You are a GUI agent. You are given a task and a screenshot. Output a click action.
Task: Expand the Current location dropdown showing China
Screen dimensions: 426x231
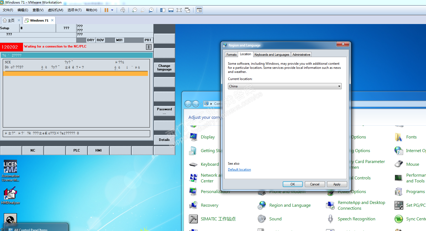coord(285,86)
